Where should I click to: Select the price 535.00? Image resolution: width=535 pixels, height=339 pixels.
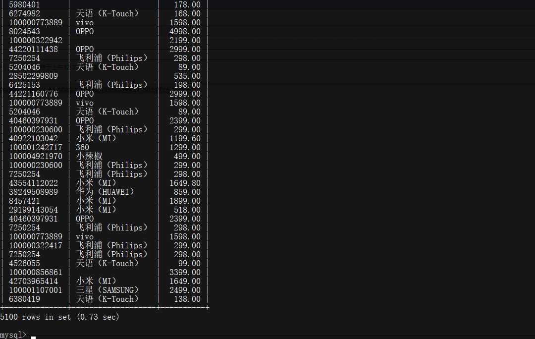click(187, 76)
